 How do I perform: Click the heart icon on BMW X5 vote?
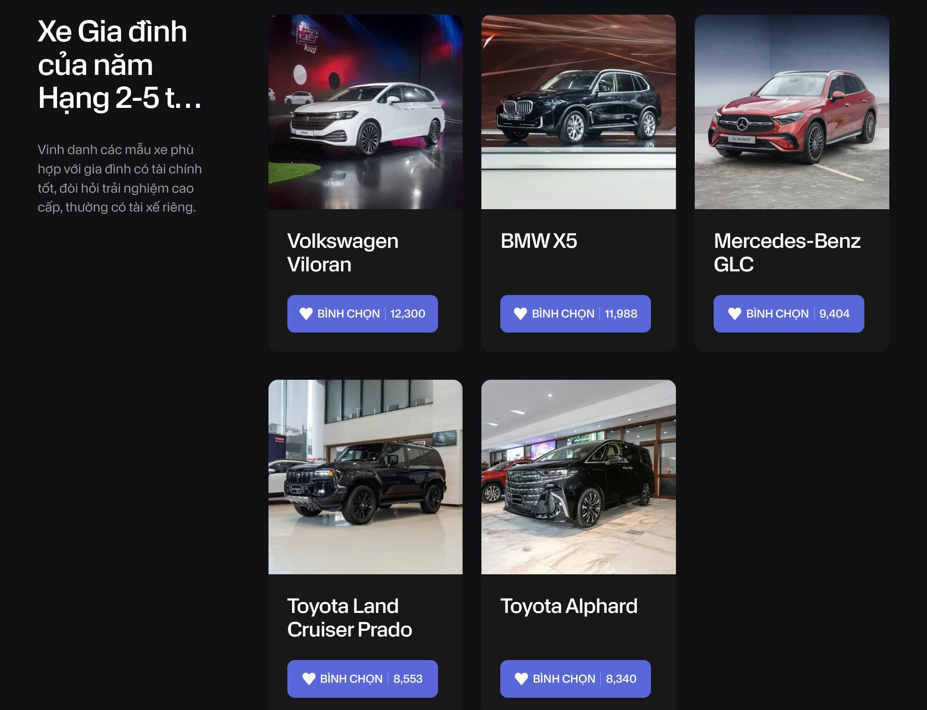tap(520, 314)
